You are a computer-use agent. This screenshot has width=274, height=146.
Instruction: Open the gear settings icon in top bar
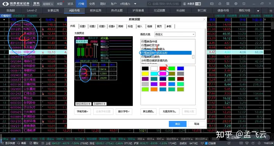pyautogui.click(x=236, y=4)
